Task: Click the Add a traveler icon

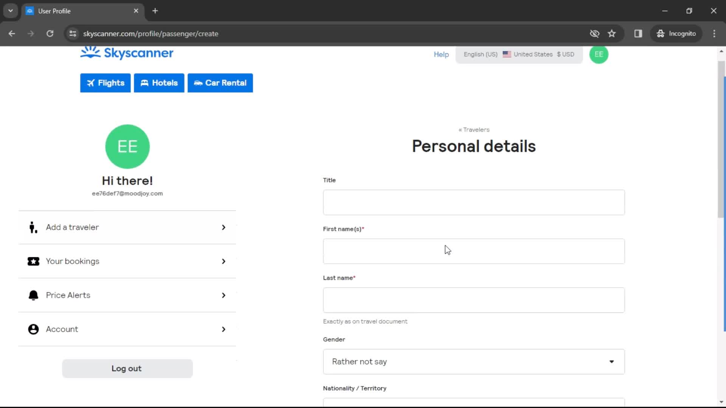Action: click(33, 227)
